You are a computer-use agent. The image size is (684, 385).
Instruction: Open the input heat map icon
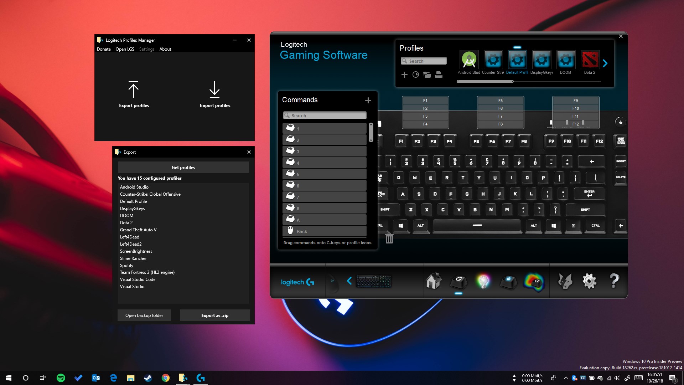(x=533, y=282)
